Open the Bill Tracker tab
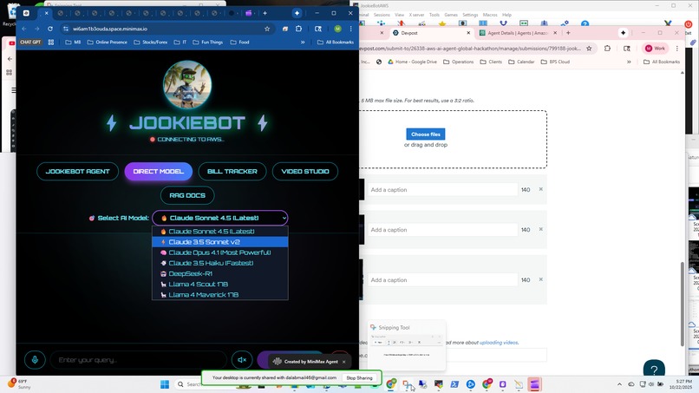The width and height of the screenshot is (699, 393). [232, 171]
